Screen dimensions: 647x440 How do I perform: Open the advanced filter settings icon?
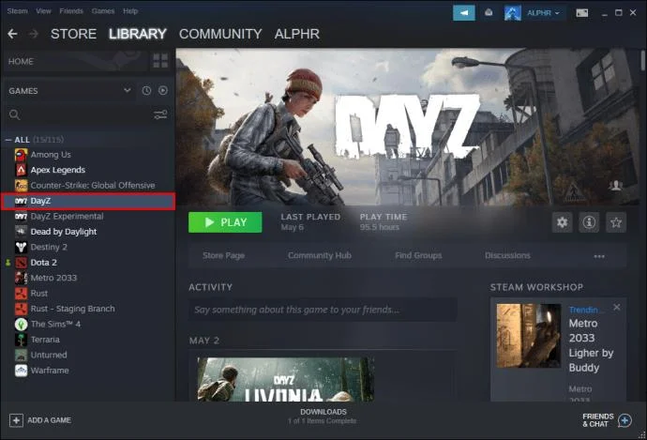pyautogui.click(x=160, y=114)
